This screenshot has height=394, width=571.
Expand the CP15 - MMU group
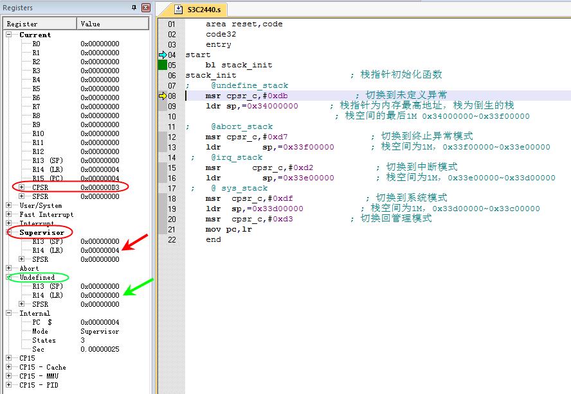click(9, 376)
